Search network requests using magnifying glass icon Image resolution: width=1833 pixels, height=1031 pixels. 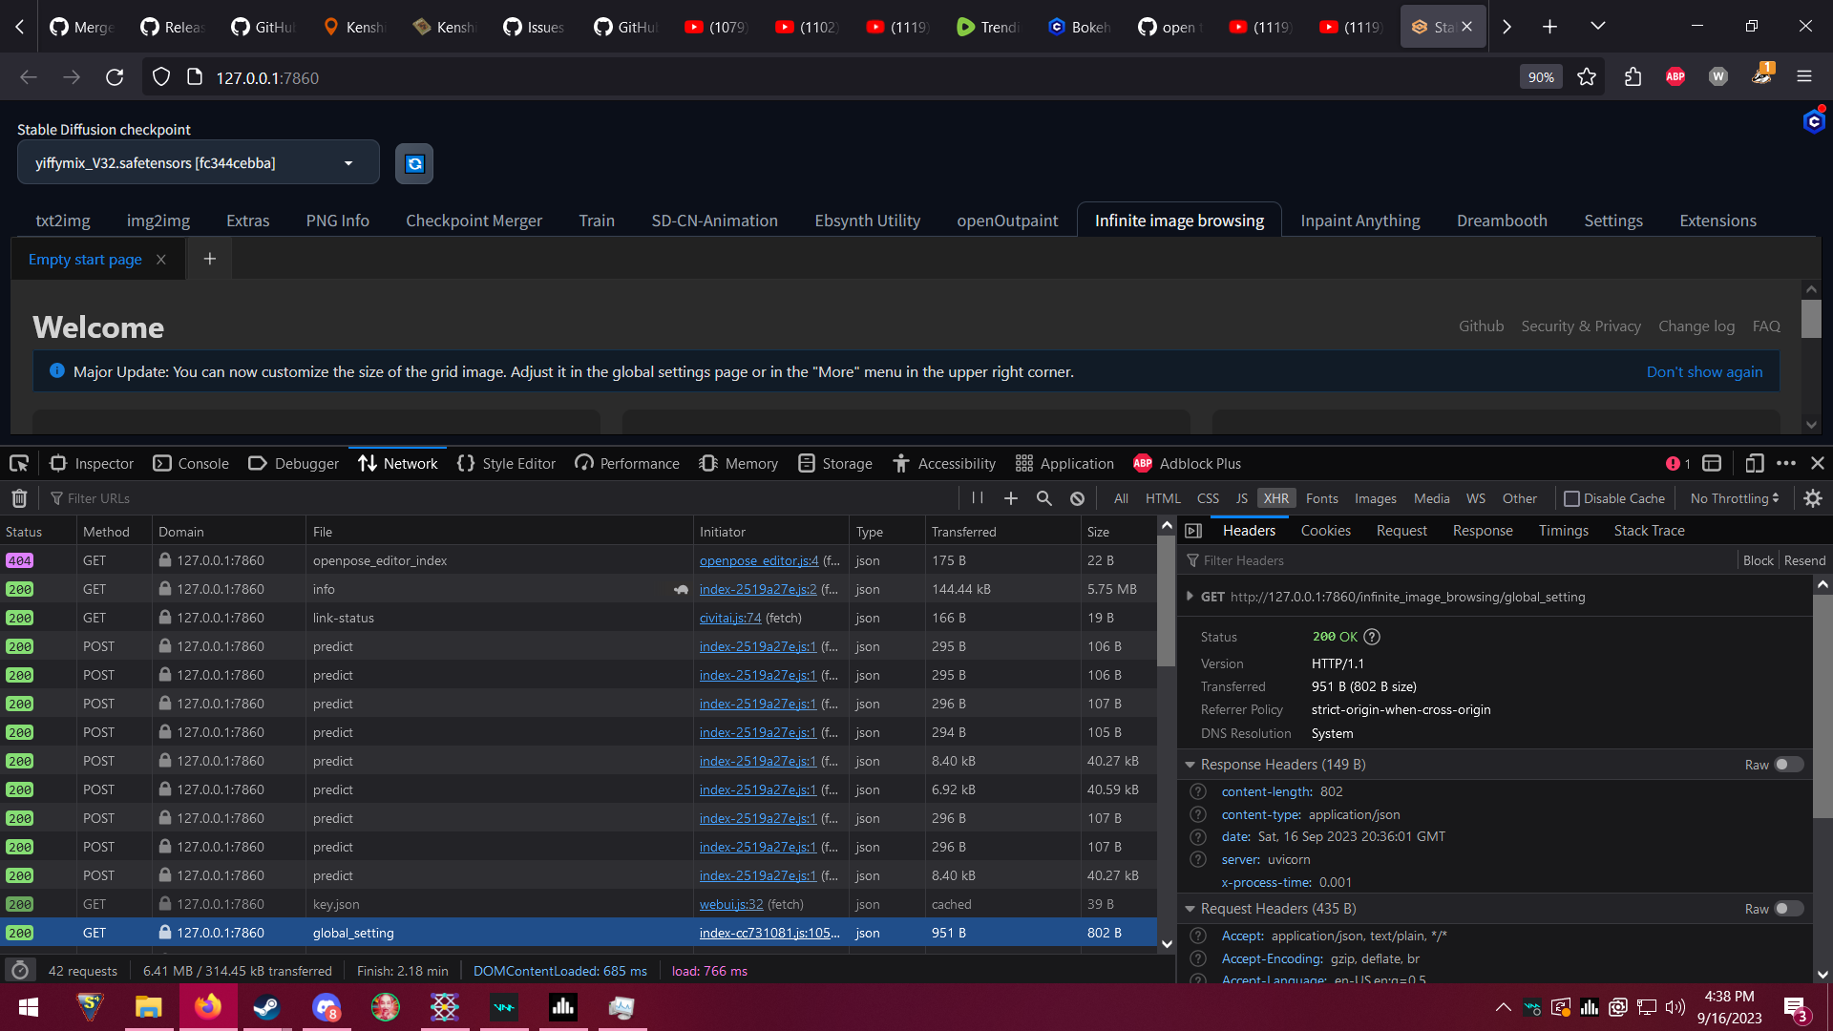(1043, 497)
